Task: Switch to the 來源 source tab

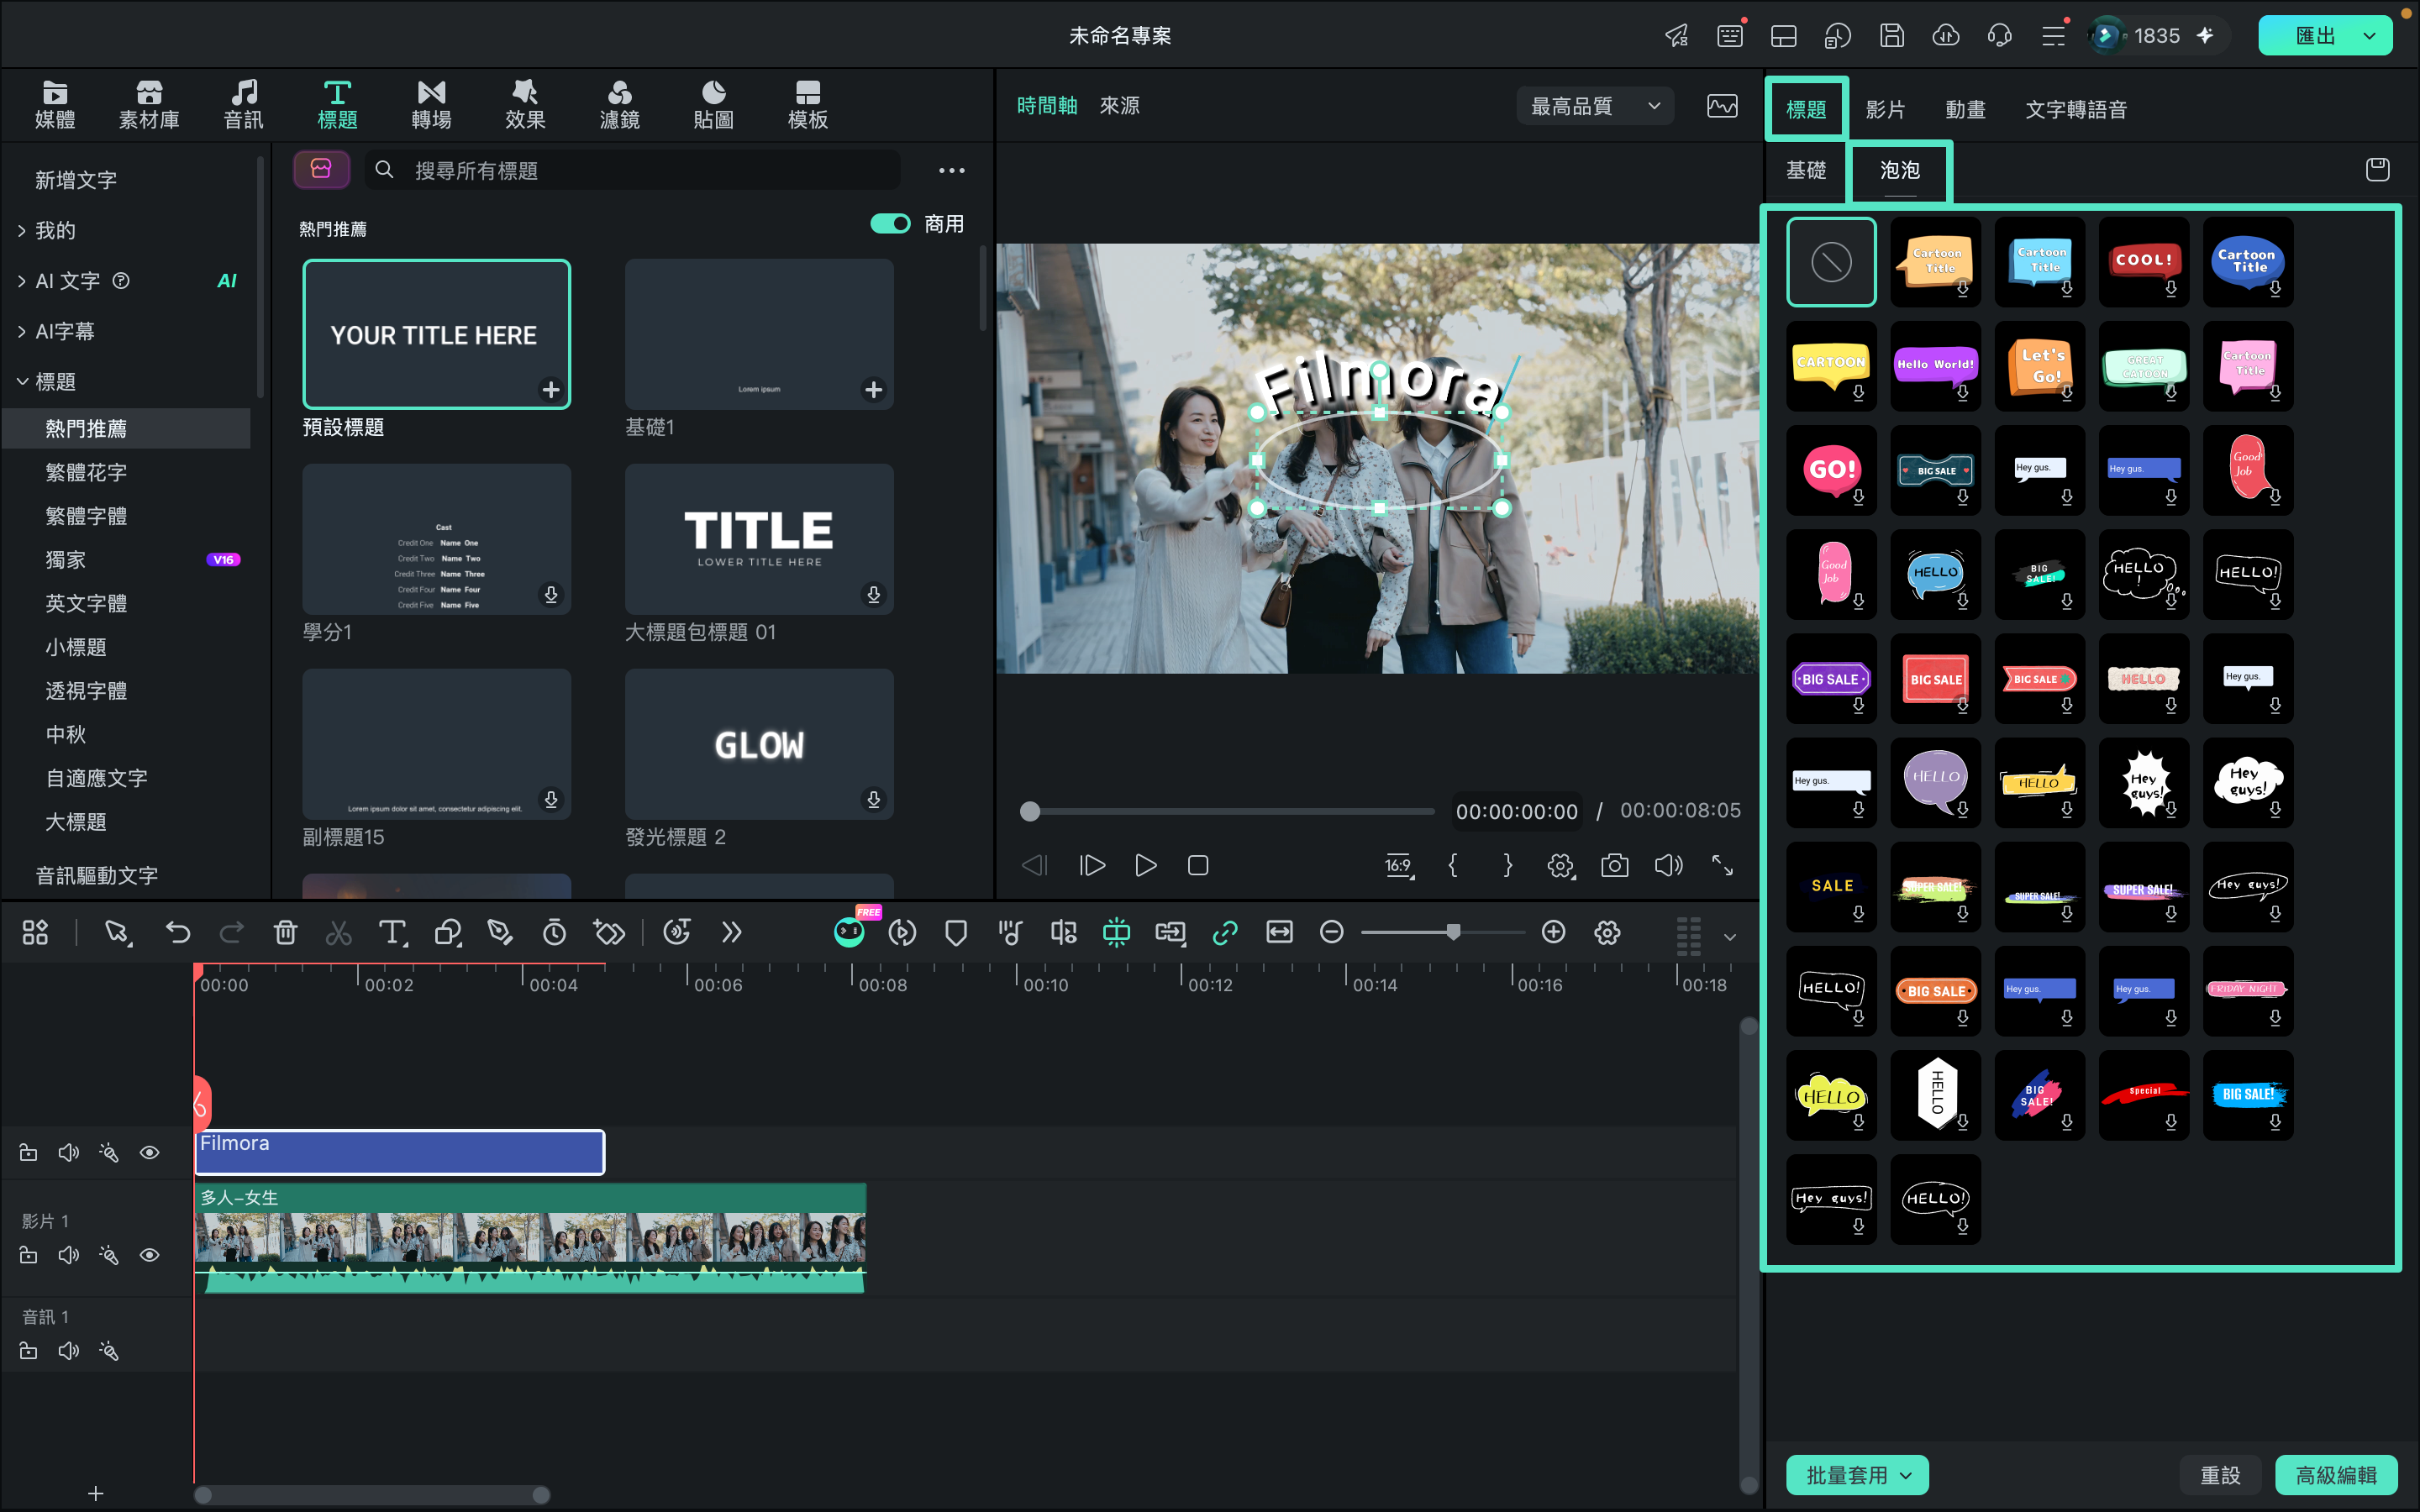Action: point(1119,105)
